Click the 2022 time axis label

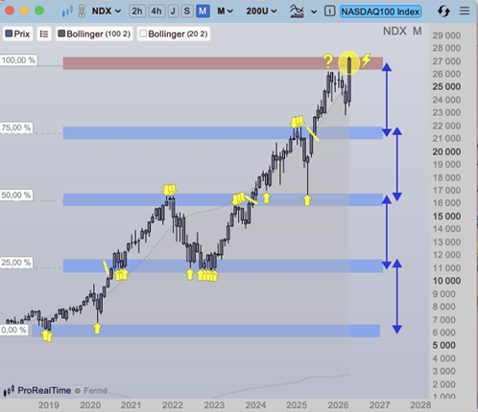click(x=173, y=405)
